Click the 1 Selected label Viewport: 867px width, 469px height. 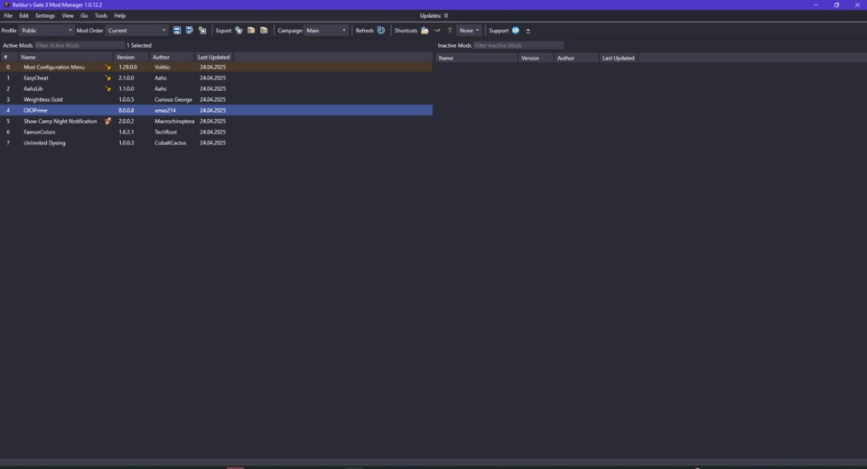point(139,45)
